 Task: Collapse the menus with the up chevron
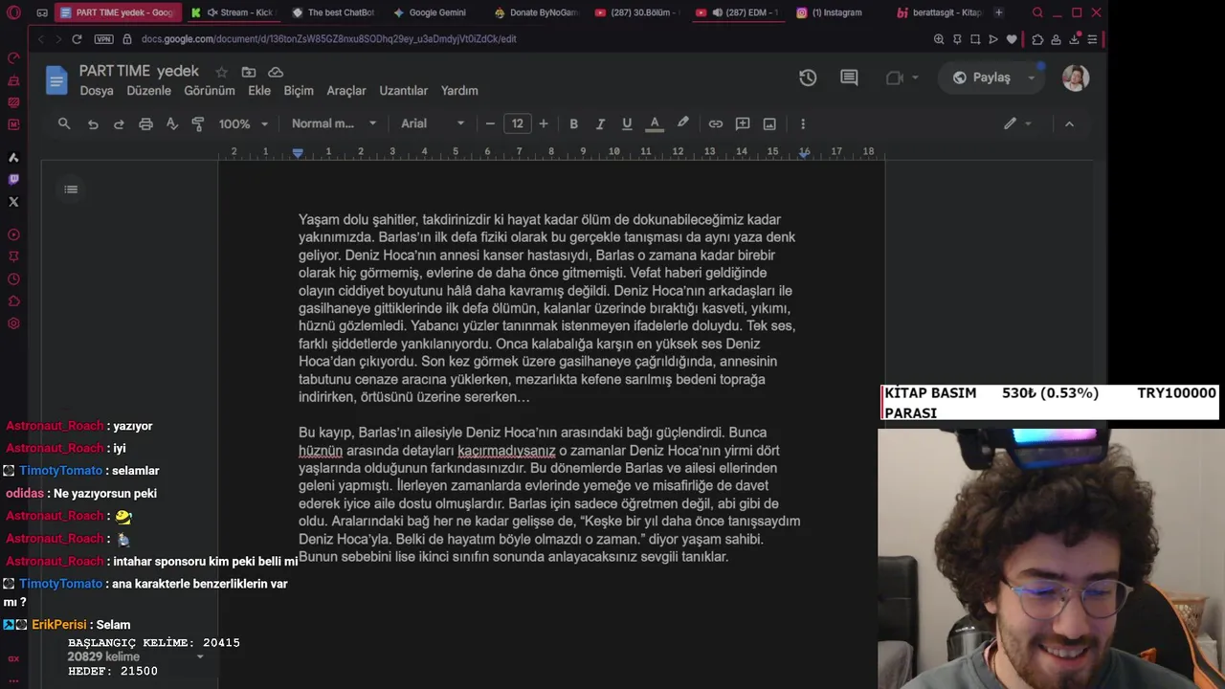(x=1069, y=123)
